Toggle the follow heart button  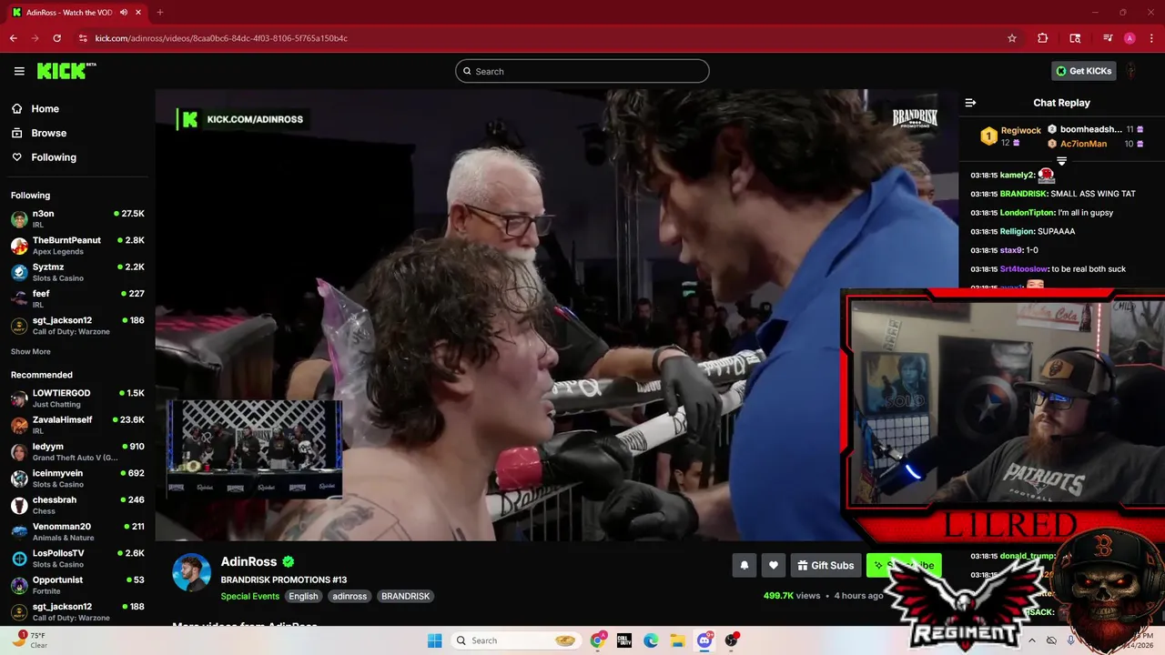(x=774, y=565)
